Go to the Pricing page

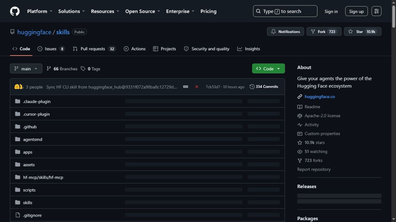click(208, 11)
